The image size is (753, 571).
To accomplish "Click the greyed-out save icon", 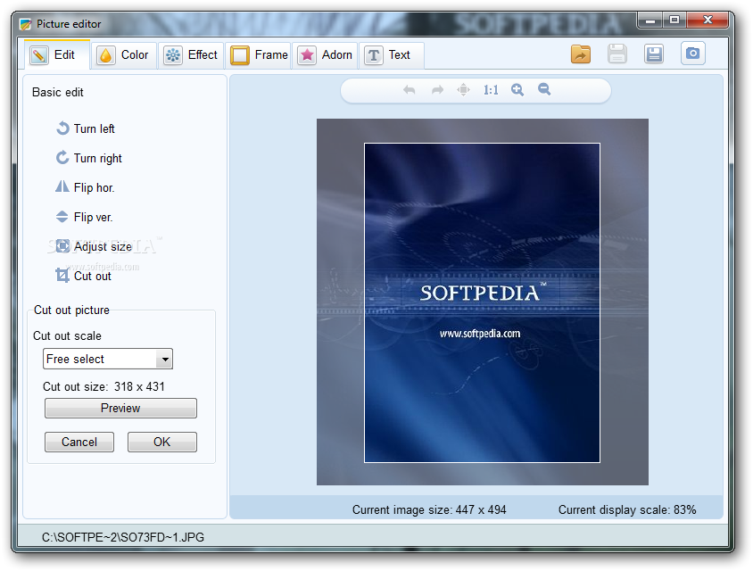I will pyautogui.click(x=617, y=54).
